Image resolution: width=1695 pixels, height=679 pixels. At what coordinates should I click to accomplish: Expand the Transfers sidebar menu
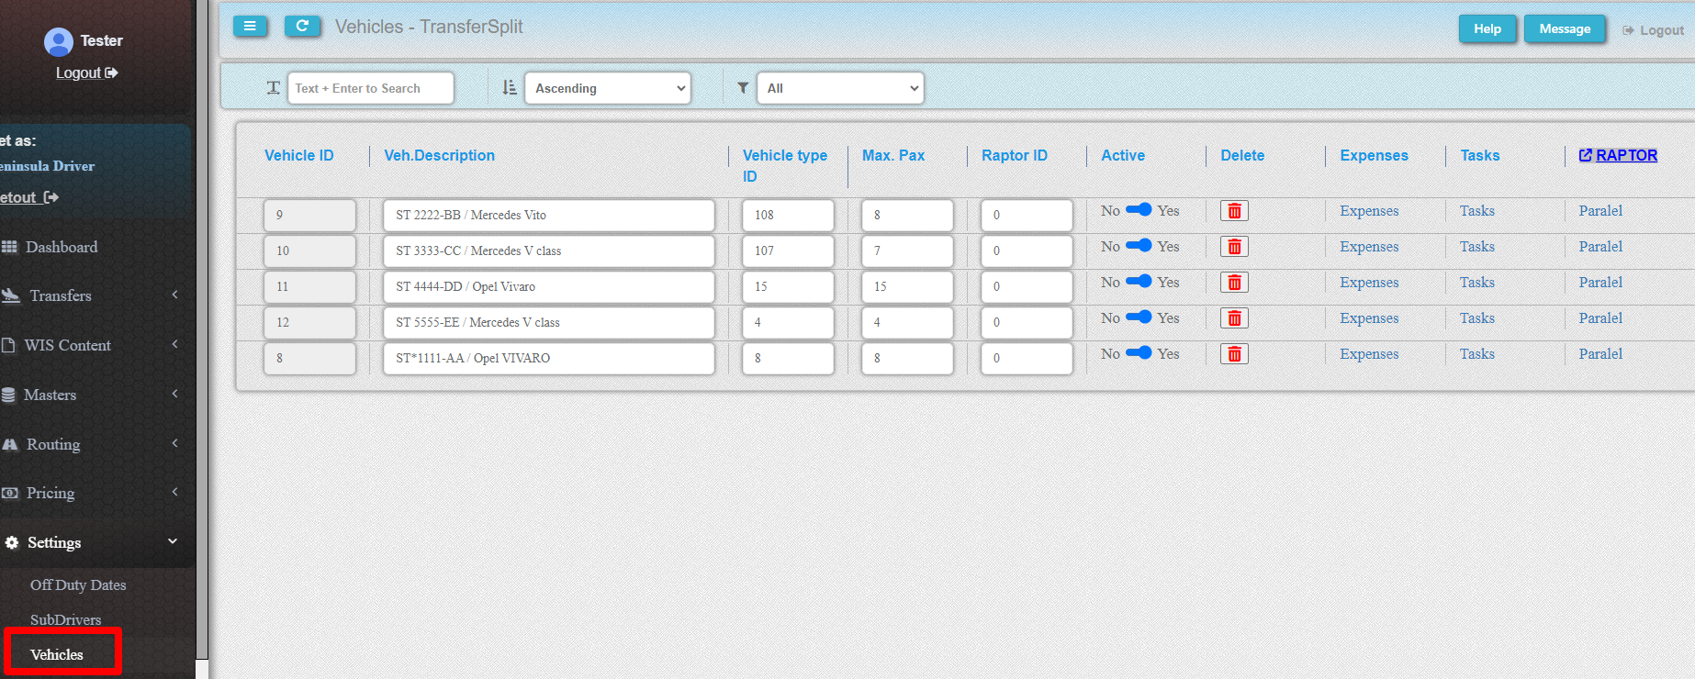point(61,295)
